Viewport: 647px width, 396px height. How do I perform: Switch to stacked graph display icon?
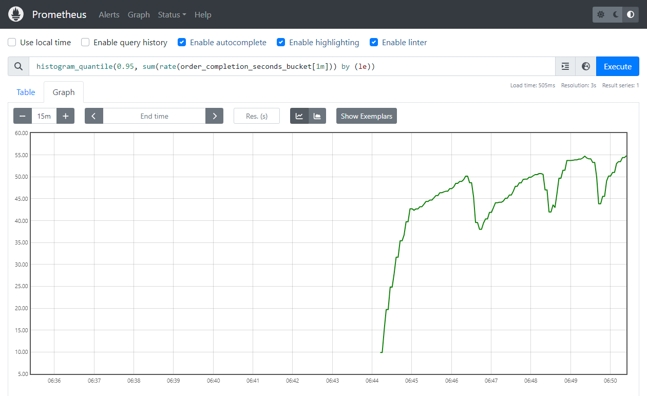[x=317, y=116]
